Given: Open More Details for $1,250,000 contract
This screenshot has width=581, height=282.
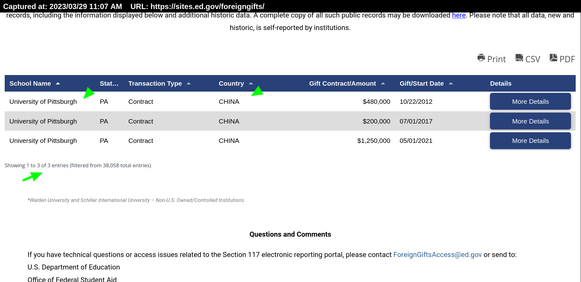Looking at the screenshot, I should [x=530, y=141].
